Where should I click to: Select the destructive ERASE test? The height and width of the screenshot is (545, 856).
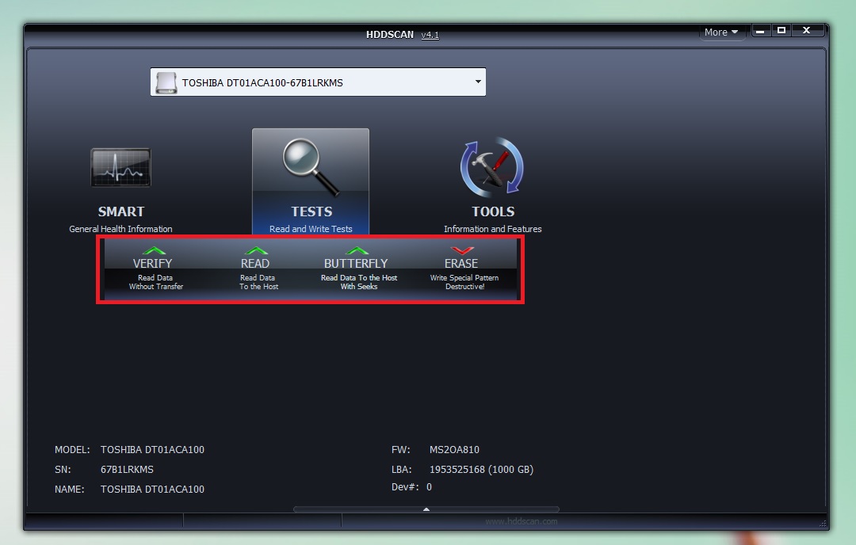[x=464, y=269]
